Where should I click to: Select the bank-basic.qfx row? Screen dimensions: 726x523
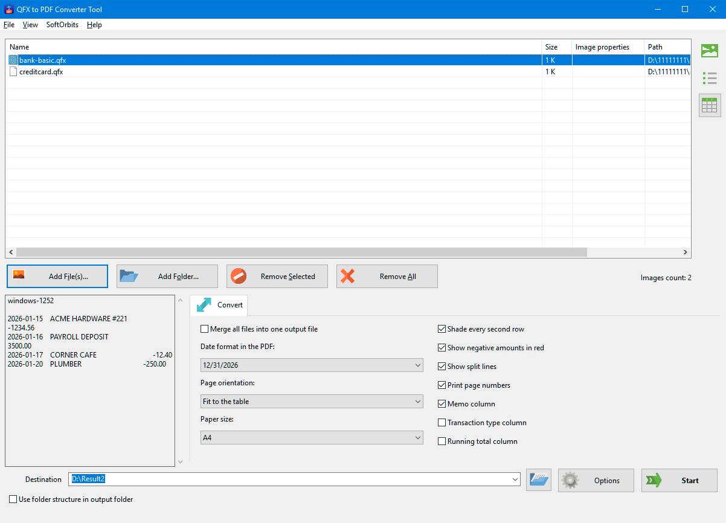coord(349,60)
